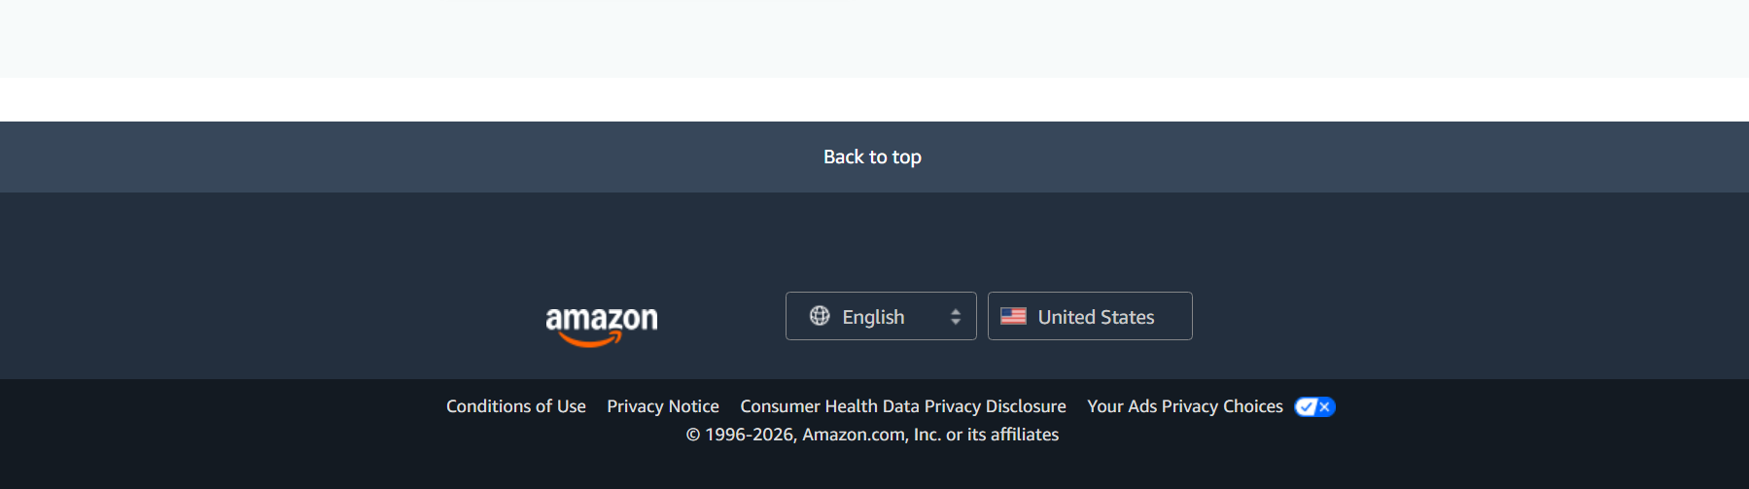Click the Back to top link

(x=872, y=157)
